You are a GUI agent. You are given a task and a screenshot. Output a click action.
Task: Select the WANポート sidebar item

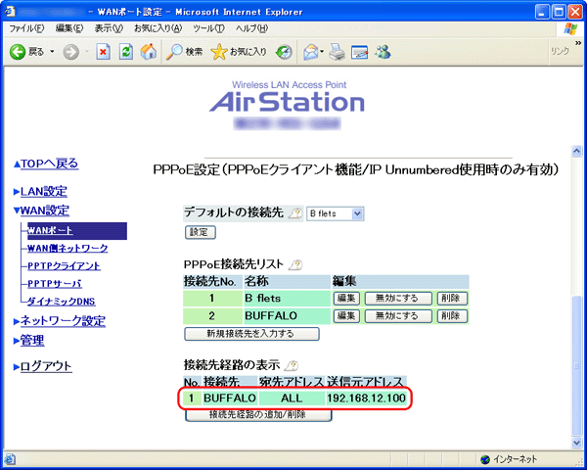[77, 230]
